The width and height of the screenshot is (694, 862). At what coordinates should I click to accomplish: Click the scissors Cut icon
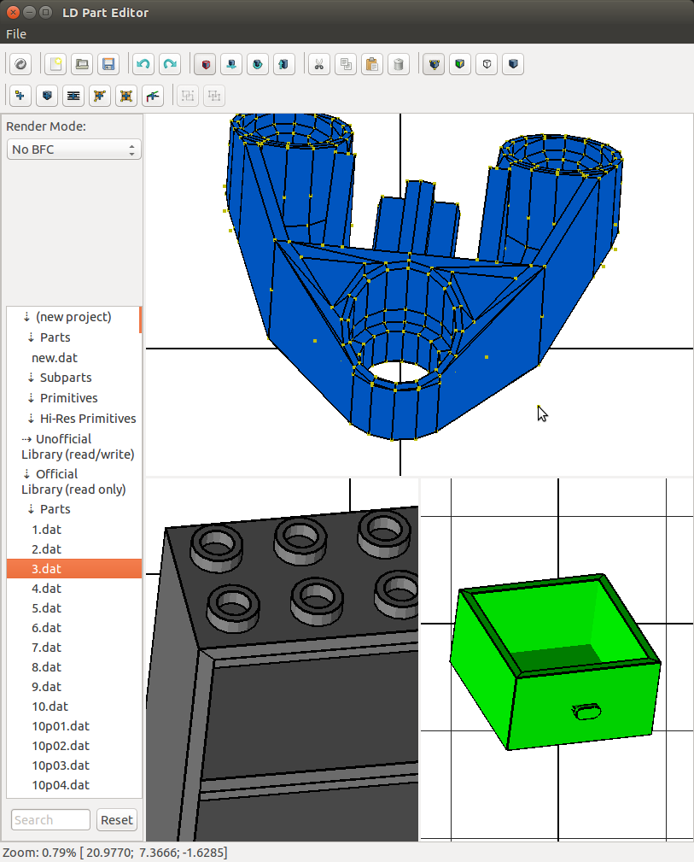[318, 64]
